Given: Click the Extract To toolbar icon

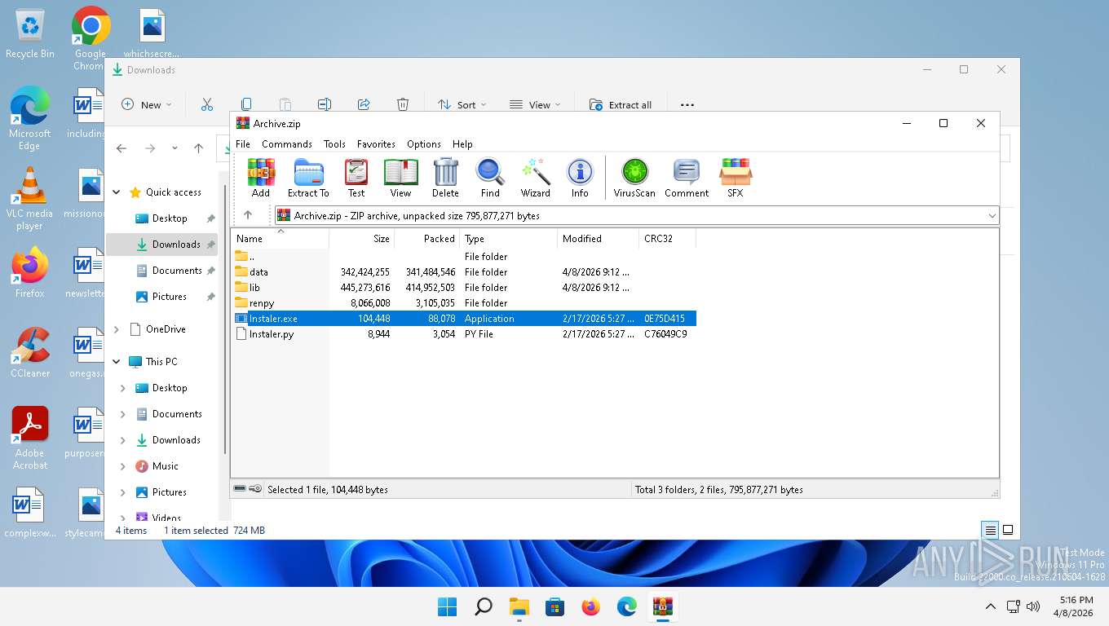Looking at the screenshot, I should (x=308, y=179).
